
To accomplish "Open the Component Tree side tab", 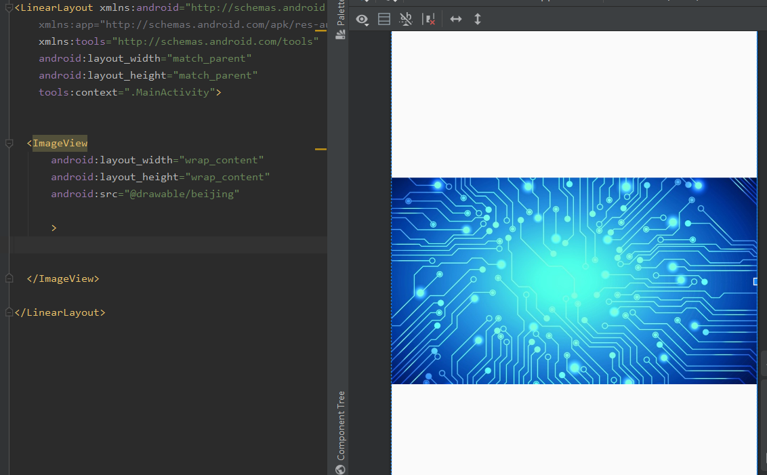I will pyautogui.click(x=341, y=425).
